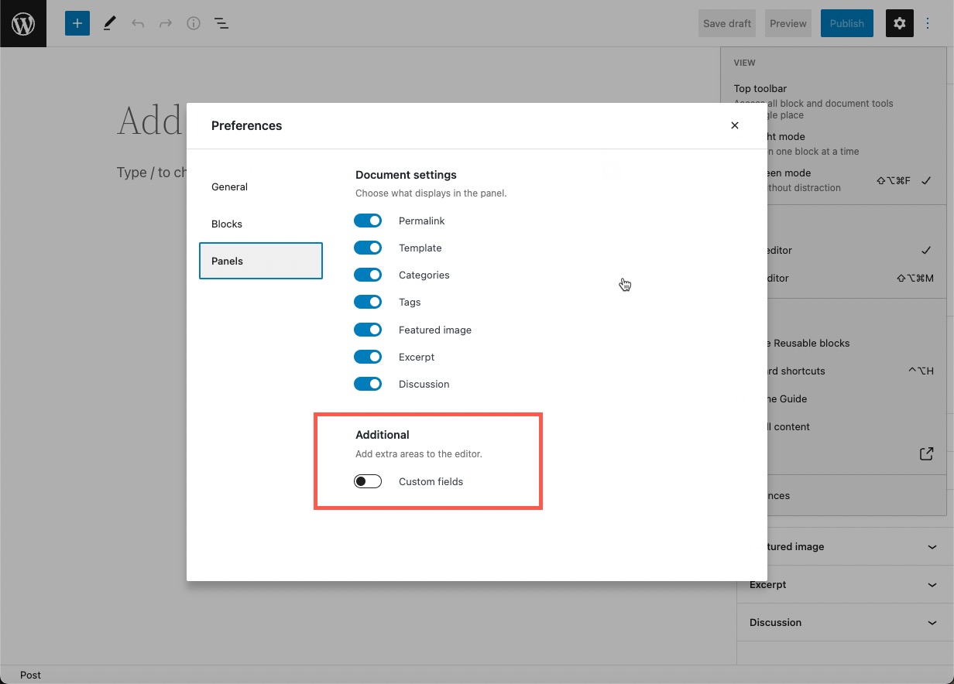
Task: Open the block inserter plus button
Action: tap(77, 23)
